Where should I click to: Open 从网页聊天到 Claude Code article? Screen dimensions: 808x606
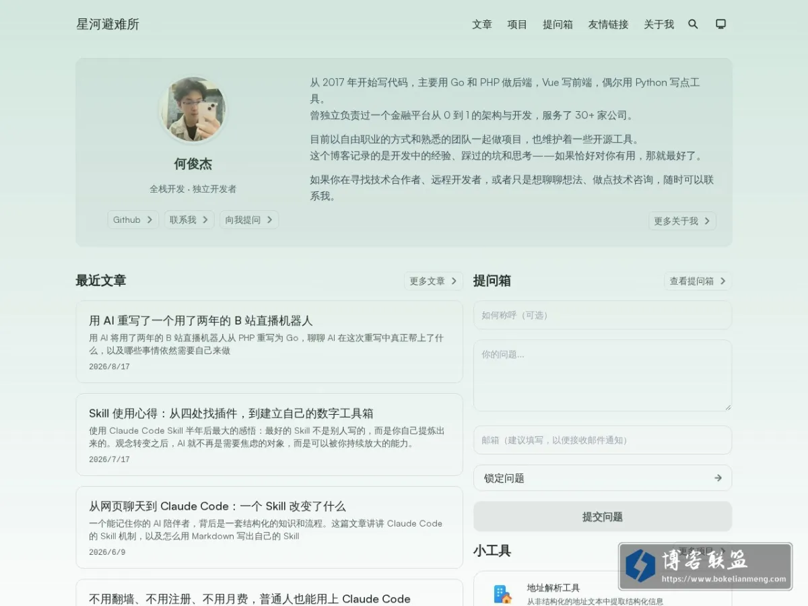pos(269,527)
